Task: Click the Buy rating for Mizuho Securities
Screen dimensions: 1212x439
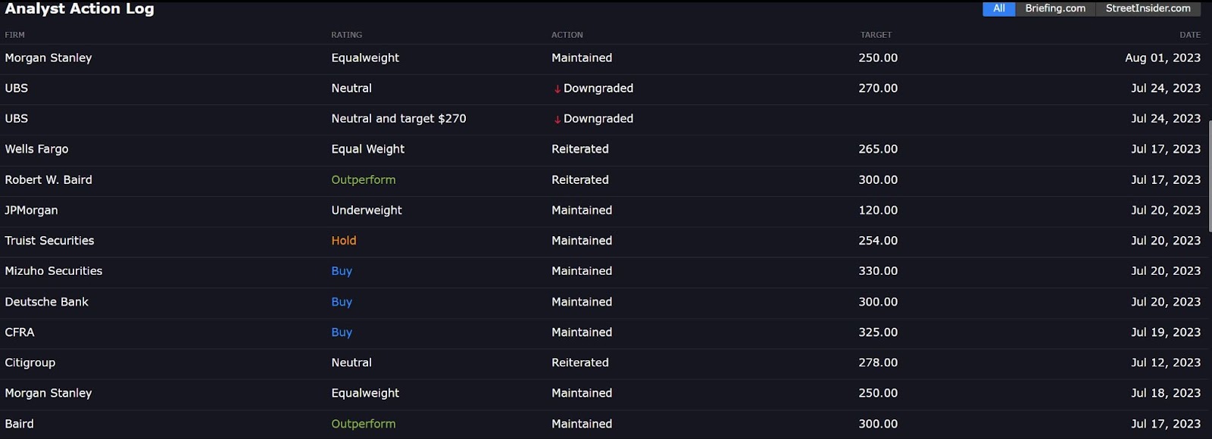Action: [x=342, y=271]
